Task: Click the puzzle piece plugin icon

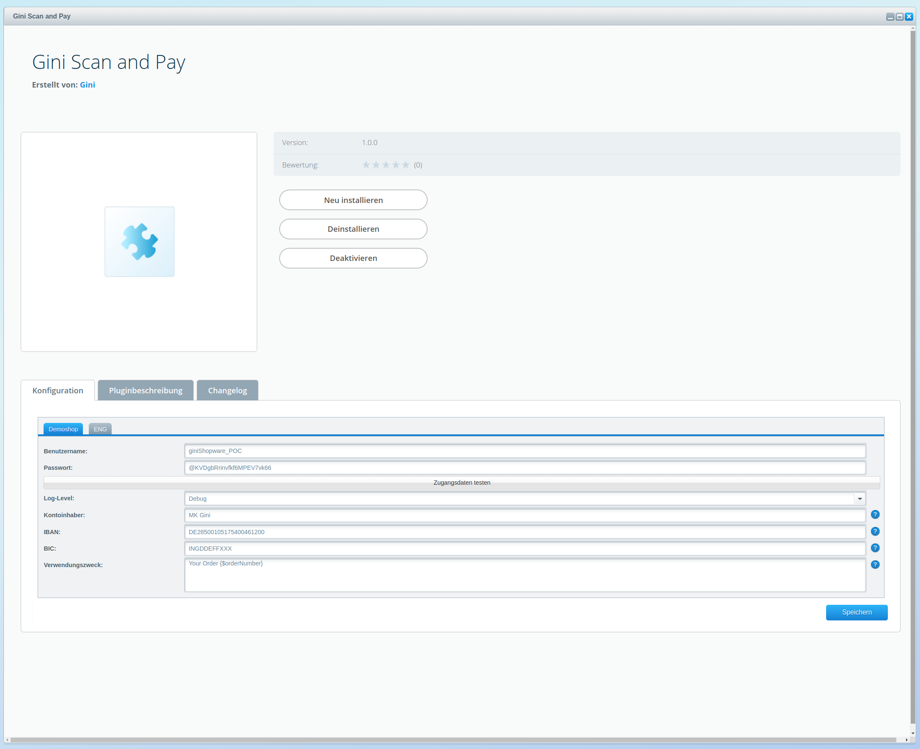Action: tap(140, 241)
